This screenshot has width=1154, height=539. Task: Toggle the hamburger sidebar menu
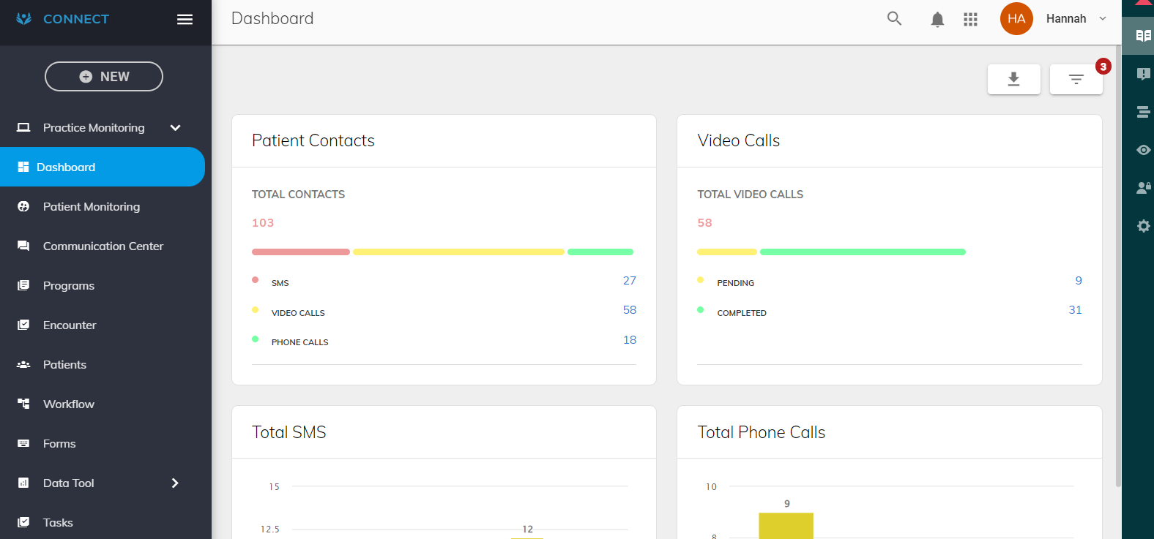185,19
